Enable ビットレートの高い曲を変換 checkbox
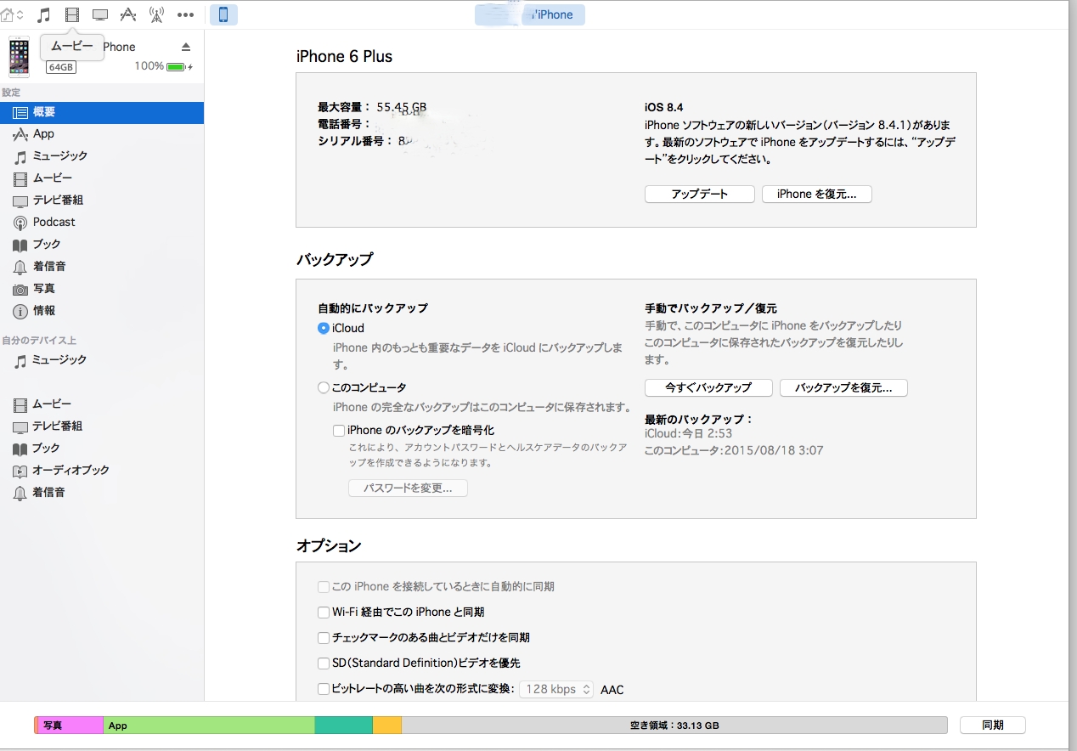The image size is (1077, 751). click(x=324, y=689)
